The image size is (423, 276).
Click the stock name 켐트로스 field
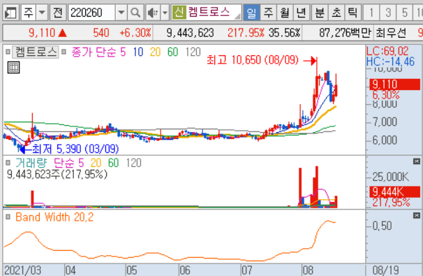[214, 13]
